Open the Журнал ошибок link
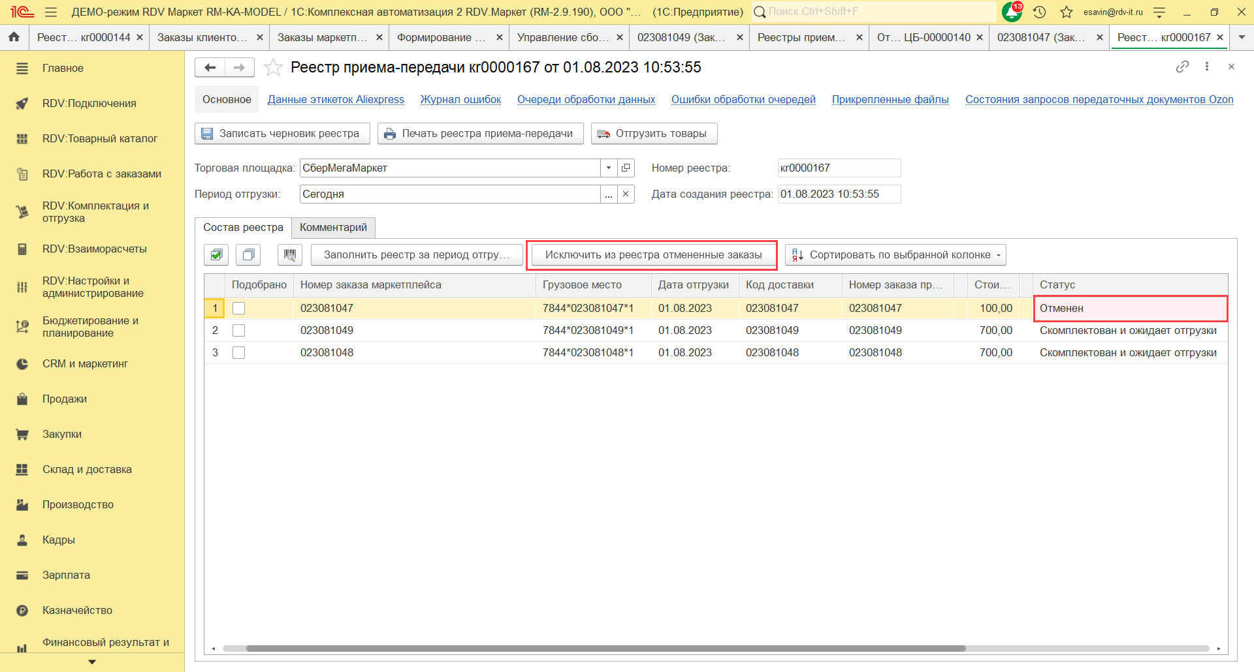Screen dimensions: 1254x672 click(x=460, y=99)
